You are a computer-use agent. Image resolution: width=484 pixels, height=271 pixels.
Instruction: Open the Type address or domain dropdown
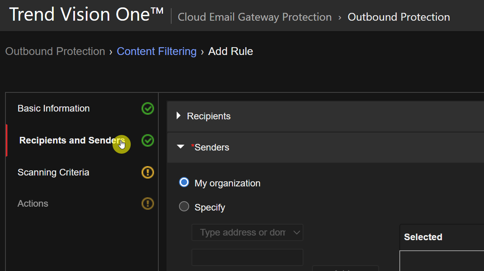[247, 232]
